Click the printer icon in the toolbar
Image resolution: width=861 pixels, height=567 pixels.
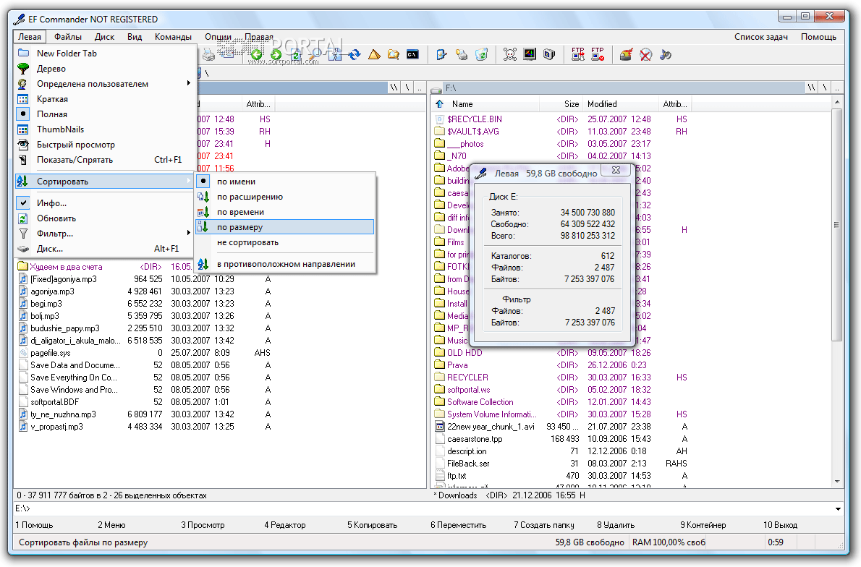[208, 54]
